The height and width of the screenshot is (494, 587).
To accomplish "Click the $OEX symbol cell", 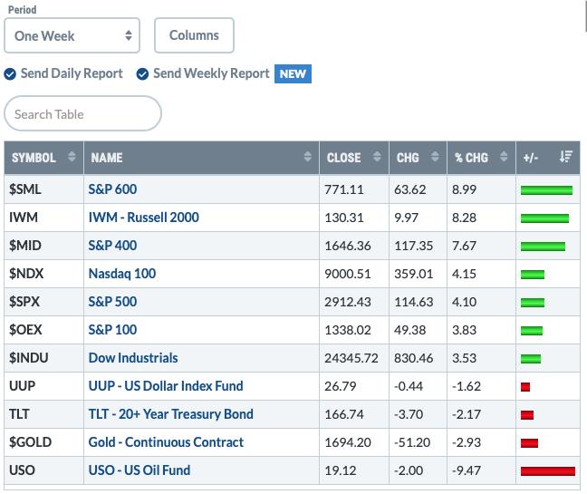I will coord(43,330).
